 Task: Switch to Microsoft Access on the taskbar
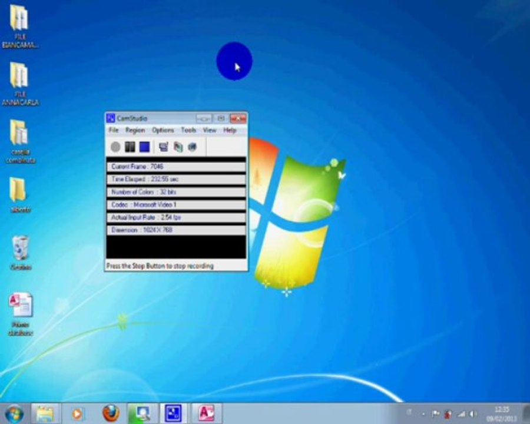207,413
